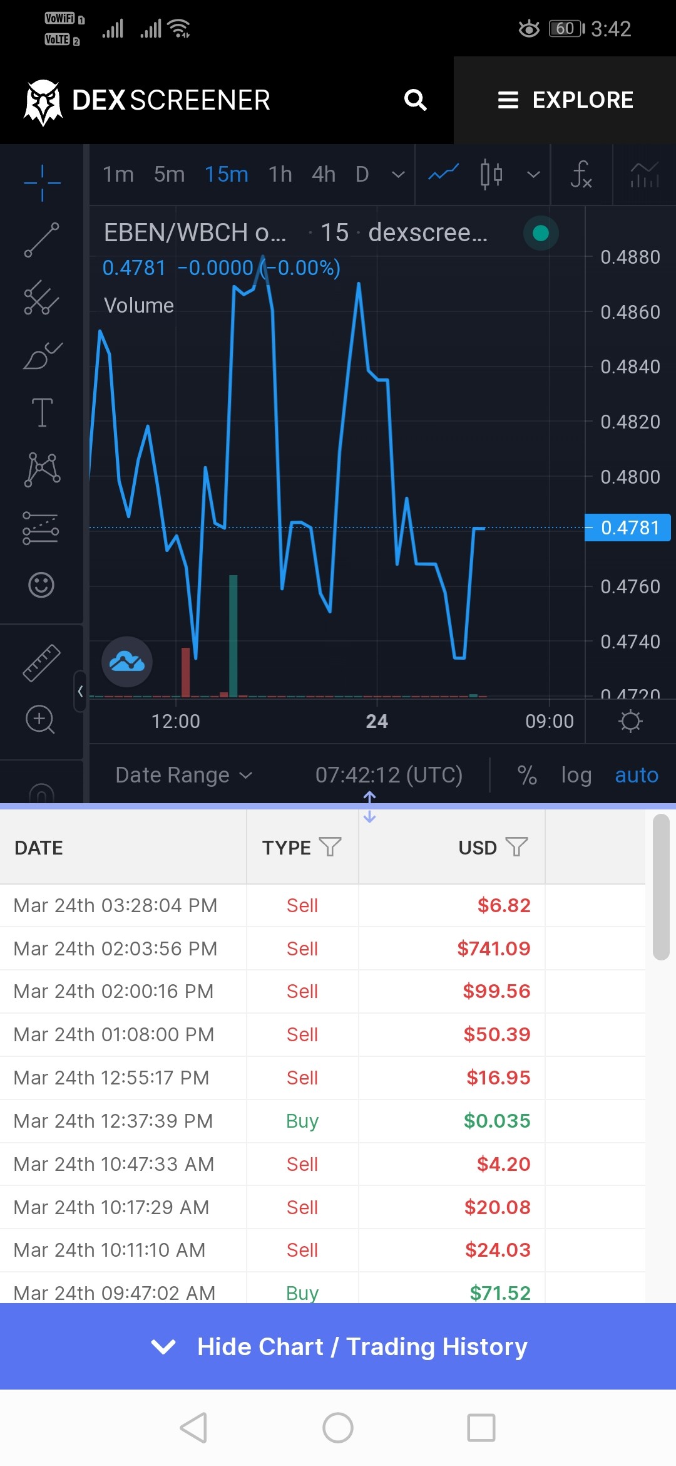Viewport: 676px width, 1466px height.
Task: Expand the Date Range dropdown
Action: [184, 775]
